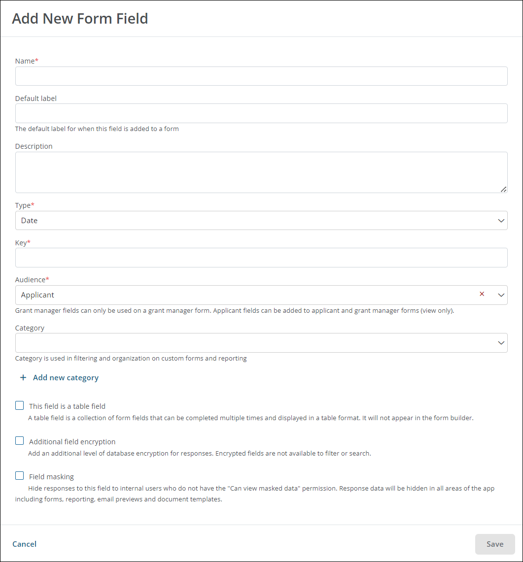Viewport: 523px width, 562px height.
Task: Select the Key input field
Action: point(261,258)
